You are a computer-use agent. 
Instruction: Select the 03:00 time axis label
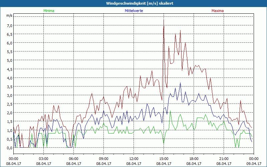pyautogui.click(x=43, y=159)
